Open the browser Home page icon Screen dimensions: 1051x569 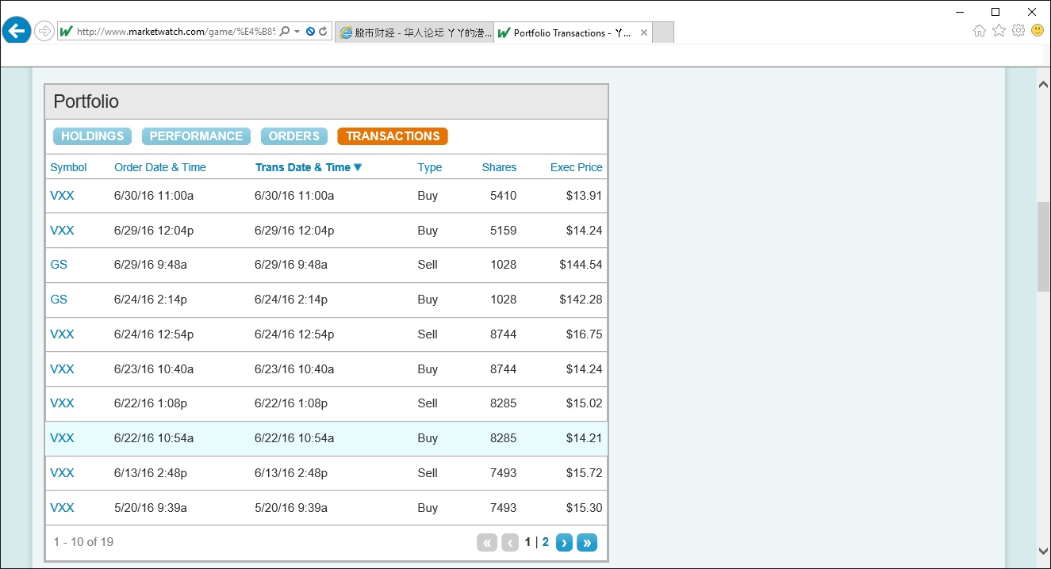980,31
